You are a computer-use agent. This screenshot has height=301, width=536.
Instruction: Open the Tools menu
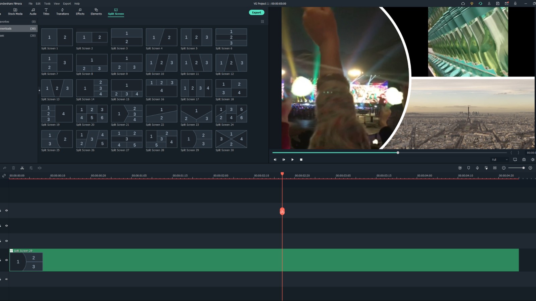[x=47, y=4]
